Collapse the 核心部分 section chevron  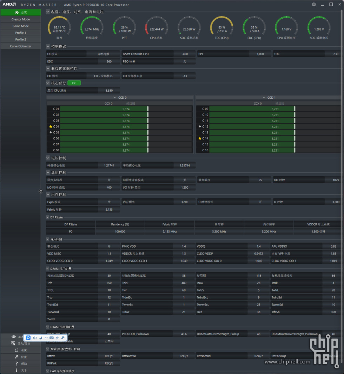[x=48, y=83]
